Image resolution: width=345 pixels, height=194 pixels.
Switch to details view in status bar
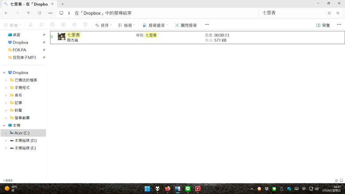(x=336, y=181)
